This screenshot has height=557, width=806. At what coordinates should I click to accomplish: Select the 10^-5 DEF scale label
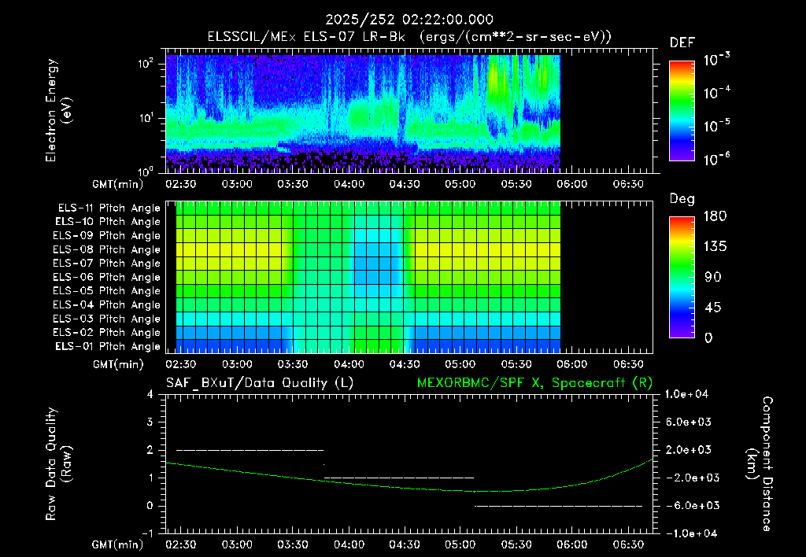point(716,125)
